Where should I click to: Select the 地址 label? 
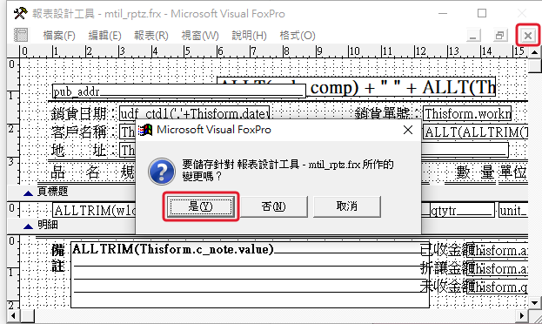[79, 150]
